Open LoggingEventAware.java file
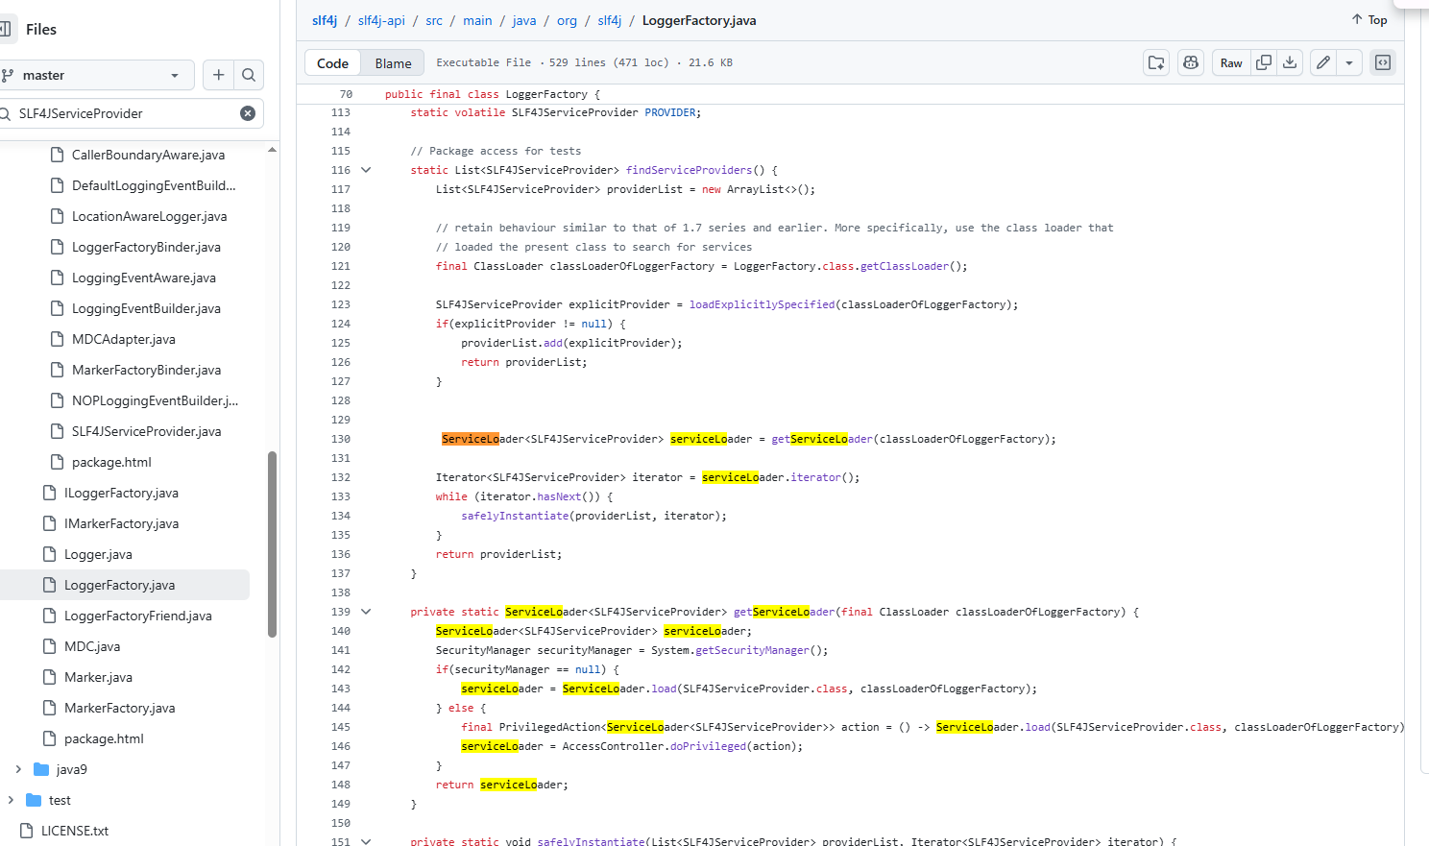 click(144, 278)
